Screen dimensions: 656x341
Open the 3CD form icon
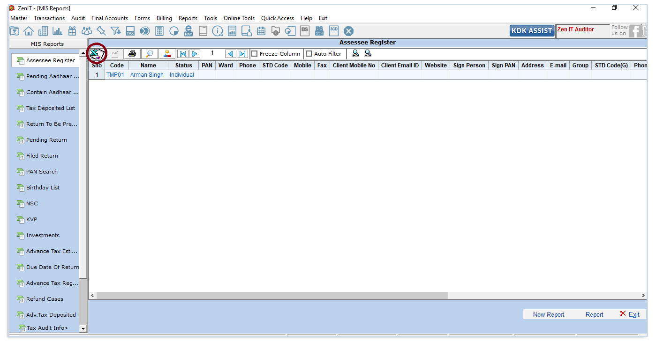tap(334, 31)
